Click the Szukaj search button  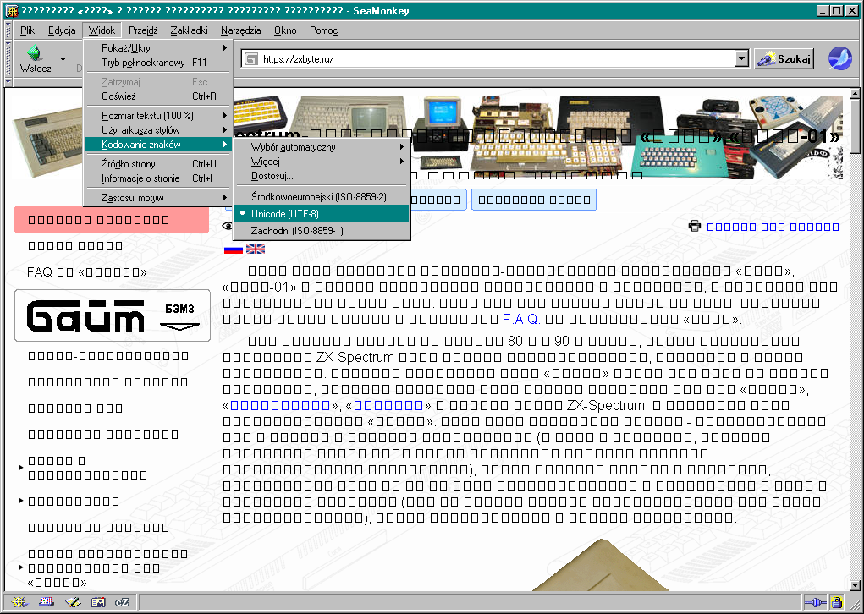(x=784, y=58)
